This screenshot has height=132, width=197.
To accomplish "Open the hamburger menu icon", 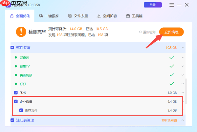I will [x=172, y=5].
